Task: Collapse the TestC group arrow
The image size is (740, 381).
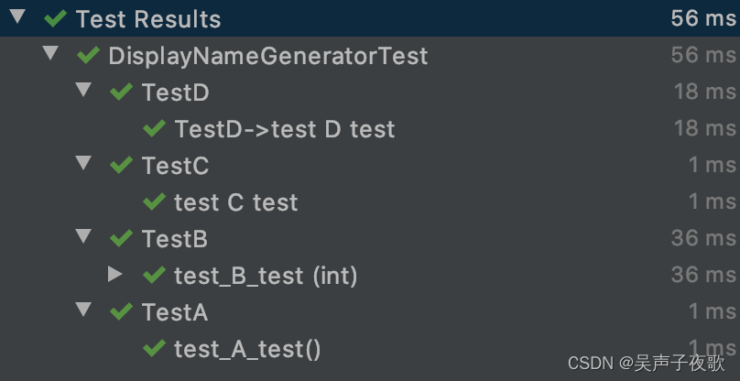Action: (83, 163)
